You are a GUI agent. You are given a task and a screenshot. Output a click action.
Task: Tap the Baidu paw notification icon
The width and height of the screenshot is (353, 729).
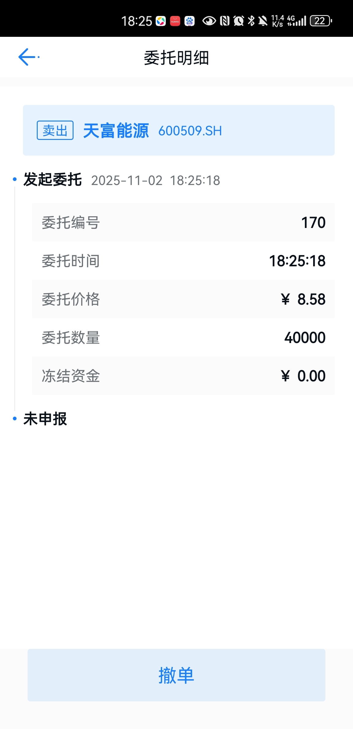coord(189,21)
